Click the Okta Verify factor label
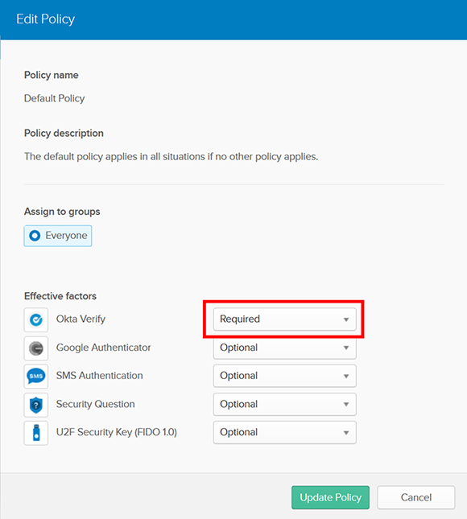The image size is (467, 519). (x=81, y=319)
